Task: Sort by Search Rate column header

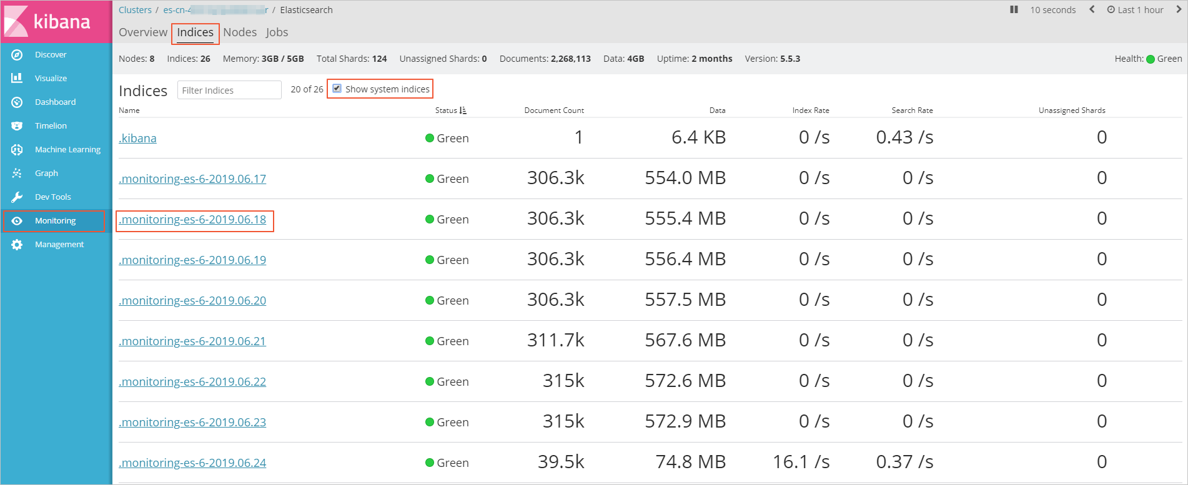Action: [x=912, y=110]
